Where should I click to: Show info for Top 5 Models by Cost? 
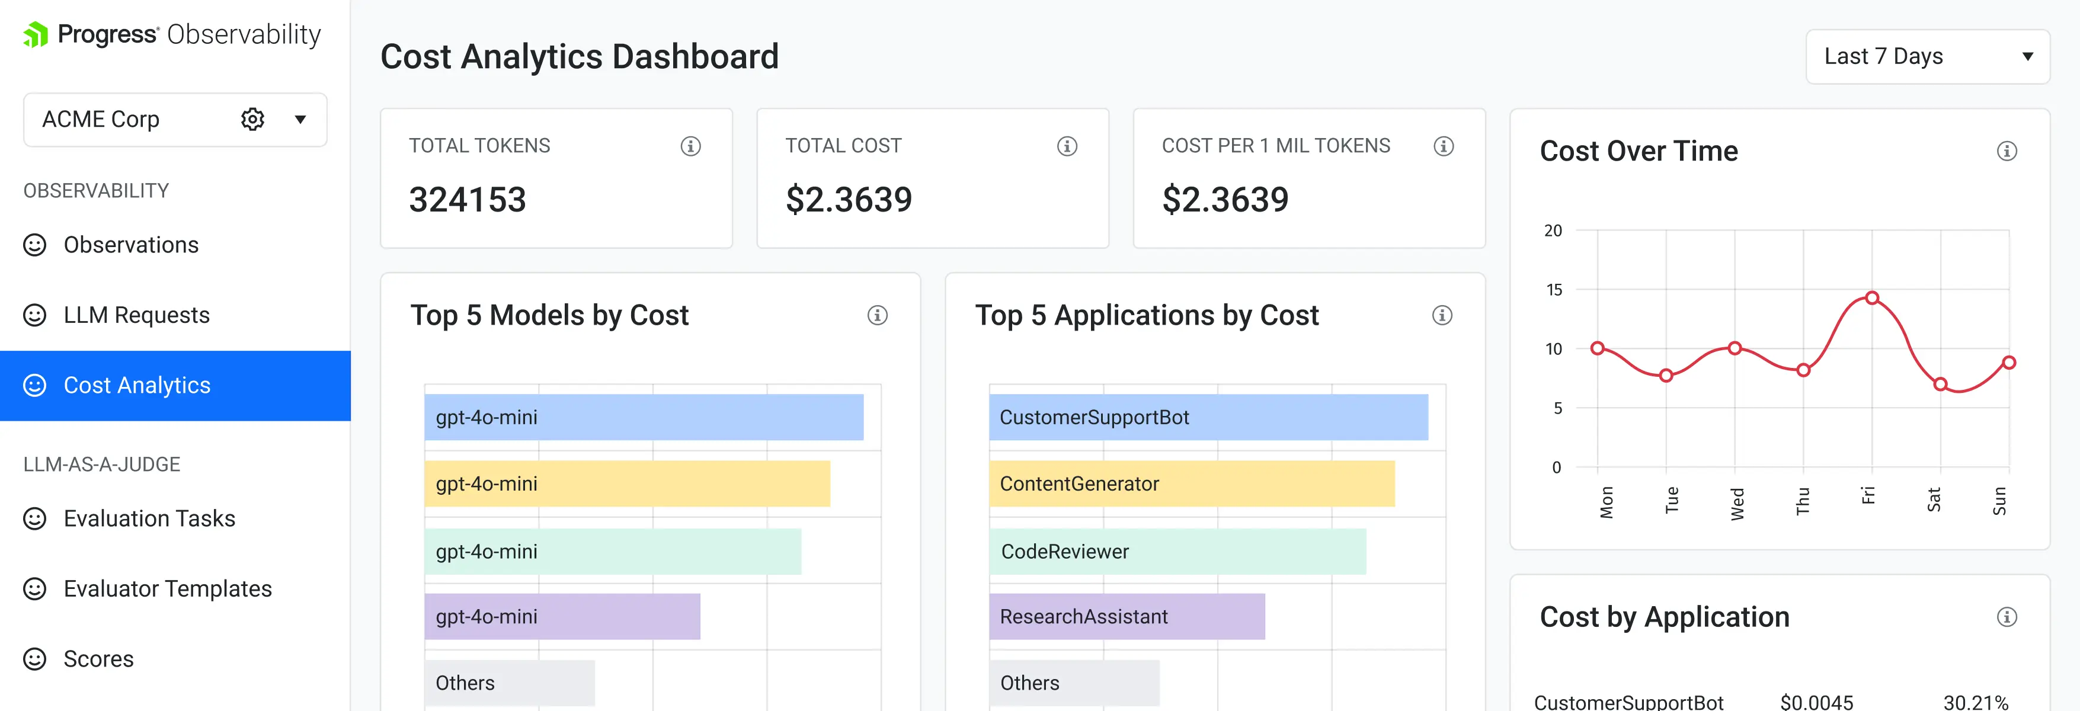pos(878,316)
